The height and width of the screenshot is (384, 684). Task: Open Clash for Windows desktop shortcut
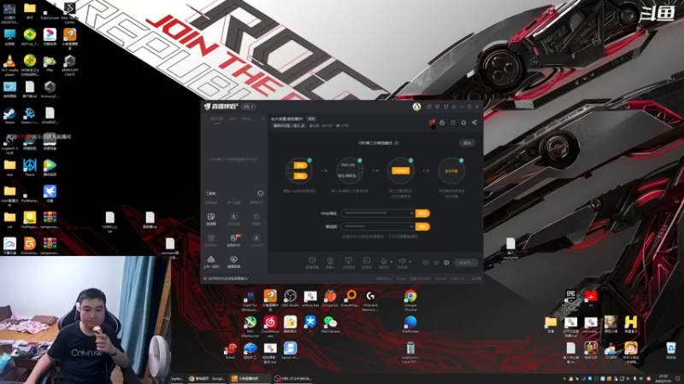pos(250,301)
